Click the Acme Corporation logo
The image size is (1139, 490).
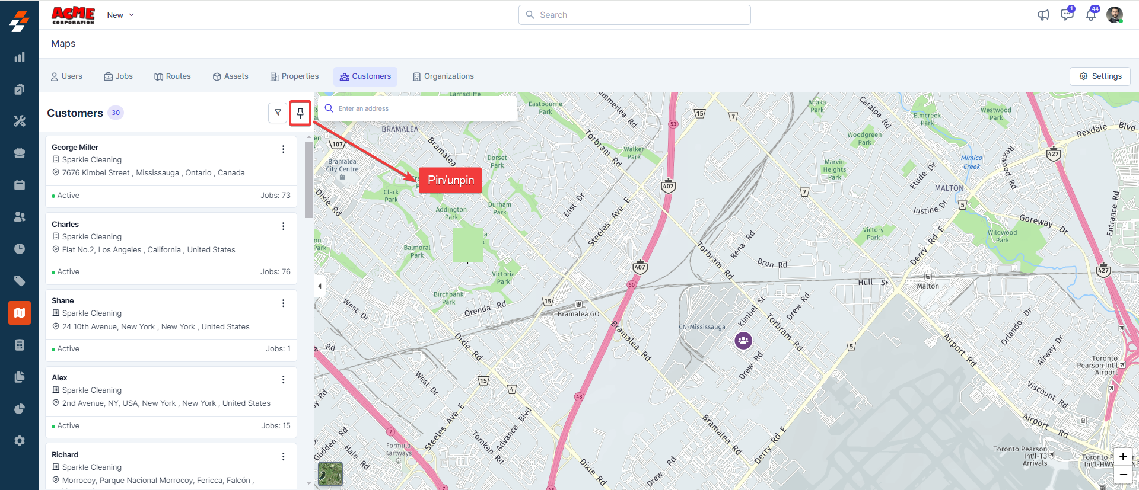pos(73,15)
